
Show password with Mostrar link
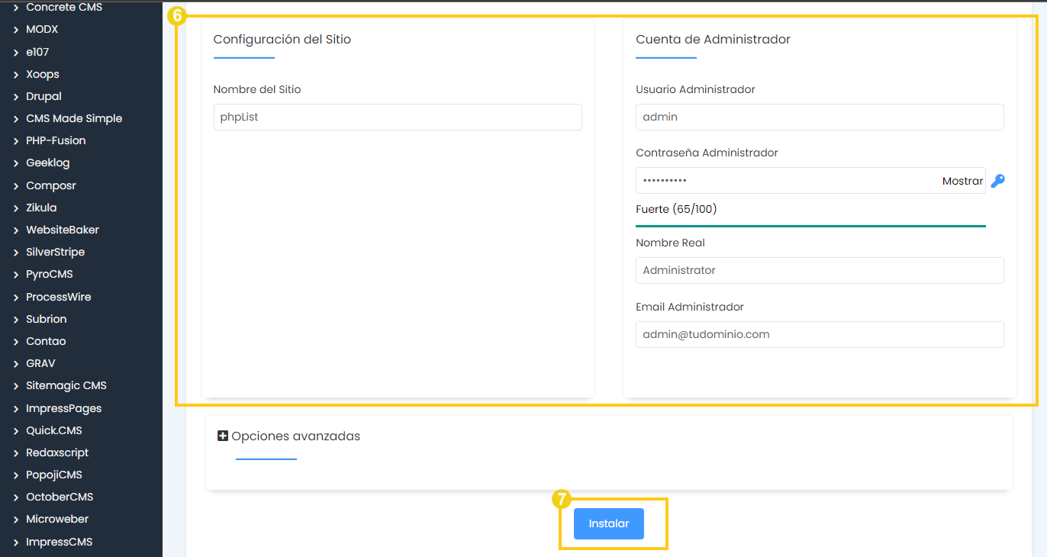962,181
